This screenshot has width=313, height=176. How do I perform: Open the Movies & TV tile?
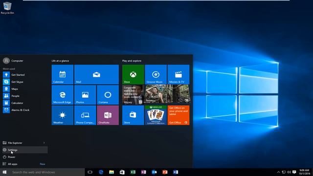(x=179, y=74)
